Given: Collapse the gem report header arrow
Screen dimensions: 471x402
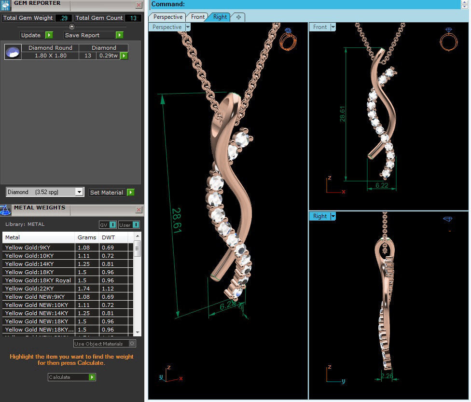Looking at the screenshot, I should pyautogui.click(x=72, y=27).
